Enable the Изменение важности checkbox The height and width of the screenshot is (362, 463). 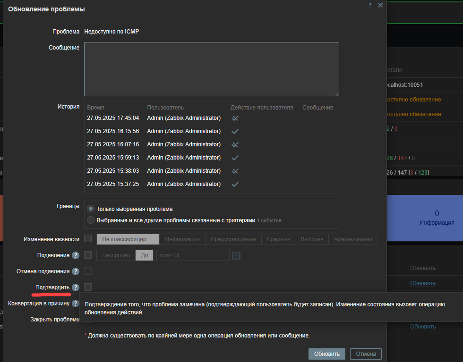pyautogui.click(x=88, y=239)
